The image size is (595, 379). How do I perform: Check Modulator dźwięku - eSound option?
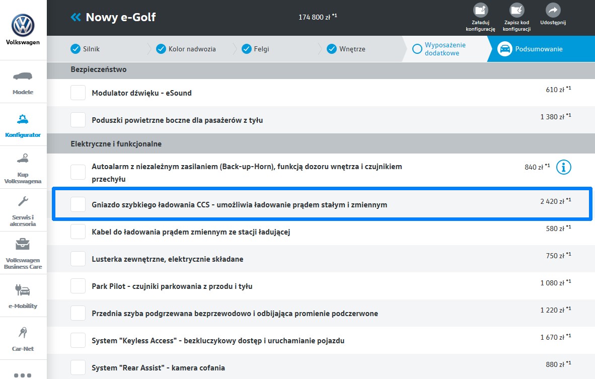[78, 93]
